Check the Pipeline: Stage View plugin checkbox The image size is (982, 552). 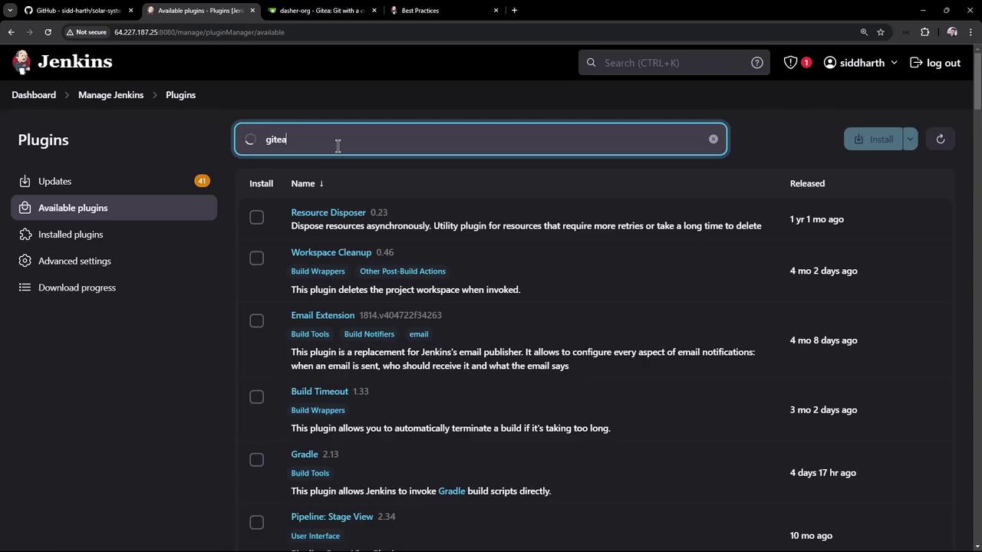[x=257, y=523]
